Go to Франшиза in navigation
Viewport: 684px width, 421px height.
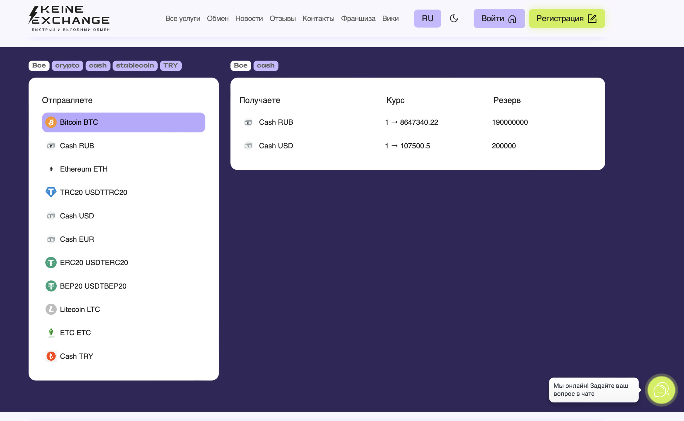358,18
